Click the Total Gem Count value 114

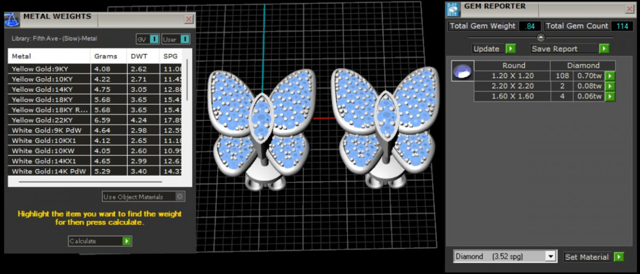click(x=622, y=26)
